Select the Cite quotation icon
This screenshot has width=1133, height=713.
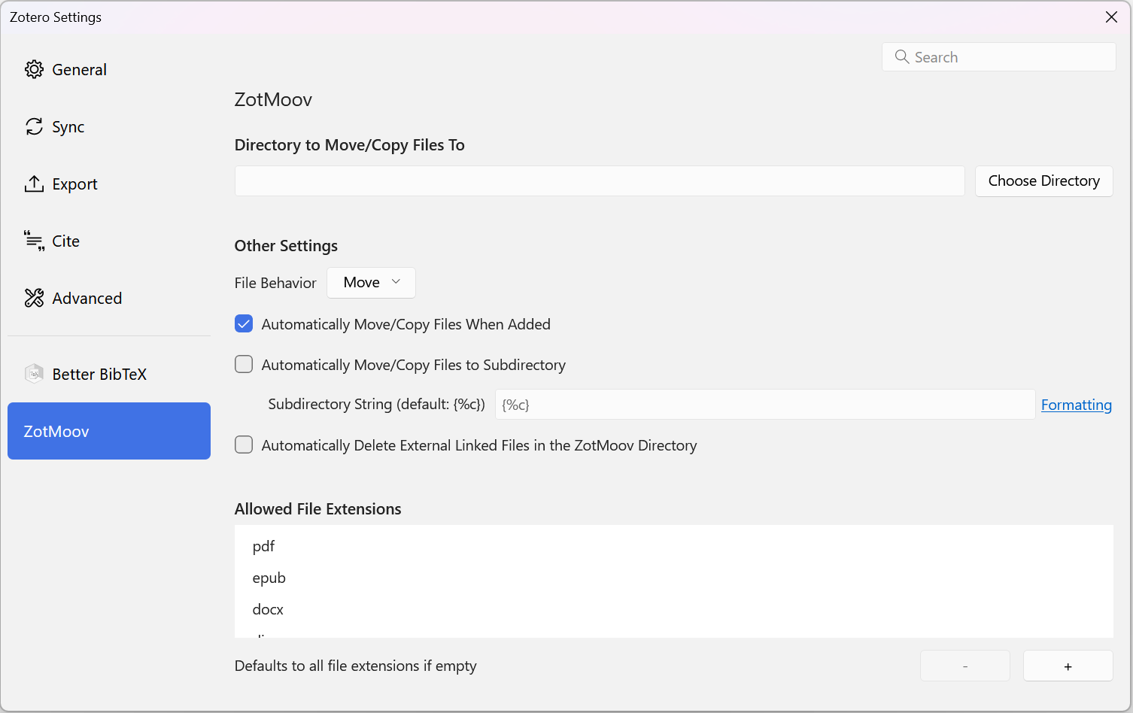point(34,241)
